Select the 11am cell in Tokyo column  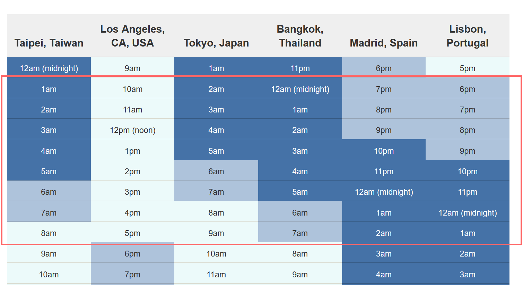pyautogui.click(x=216, y=275)
